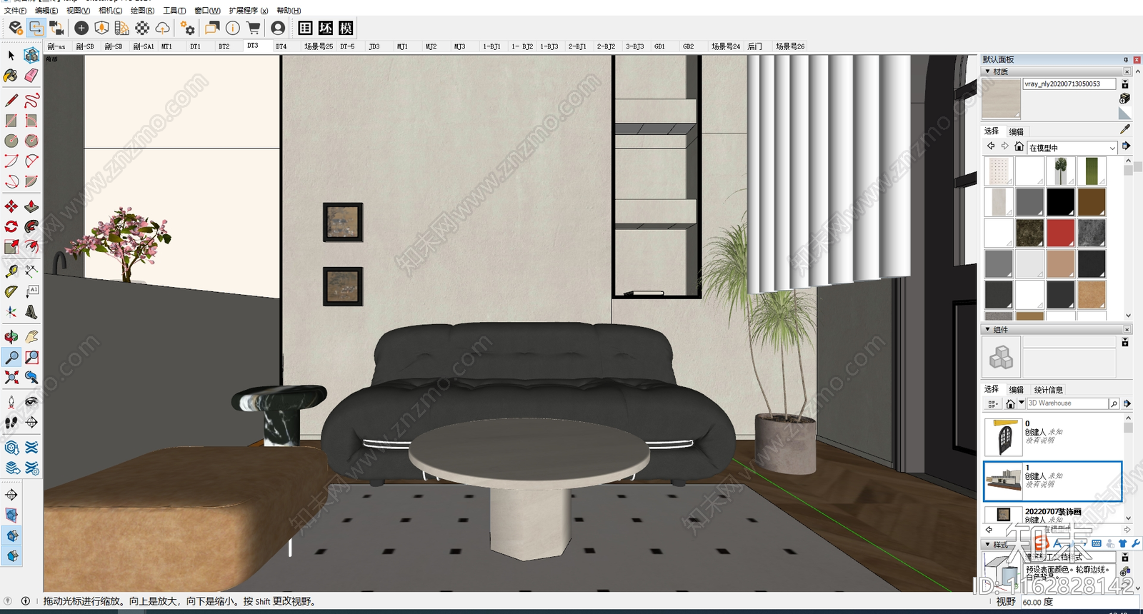Open the components navigation dropdown arrow
1143x614 pixels.
tap(1022, 403)
